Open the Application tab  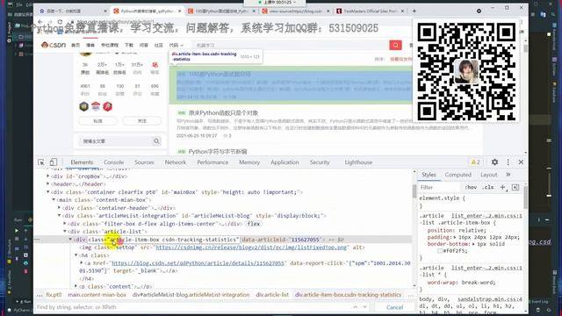pyautogui.click(x=285, y=162)
